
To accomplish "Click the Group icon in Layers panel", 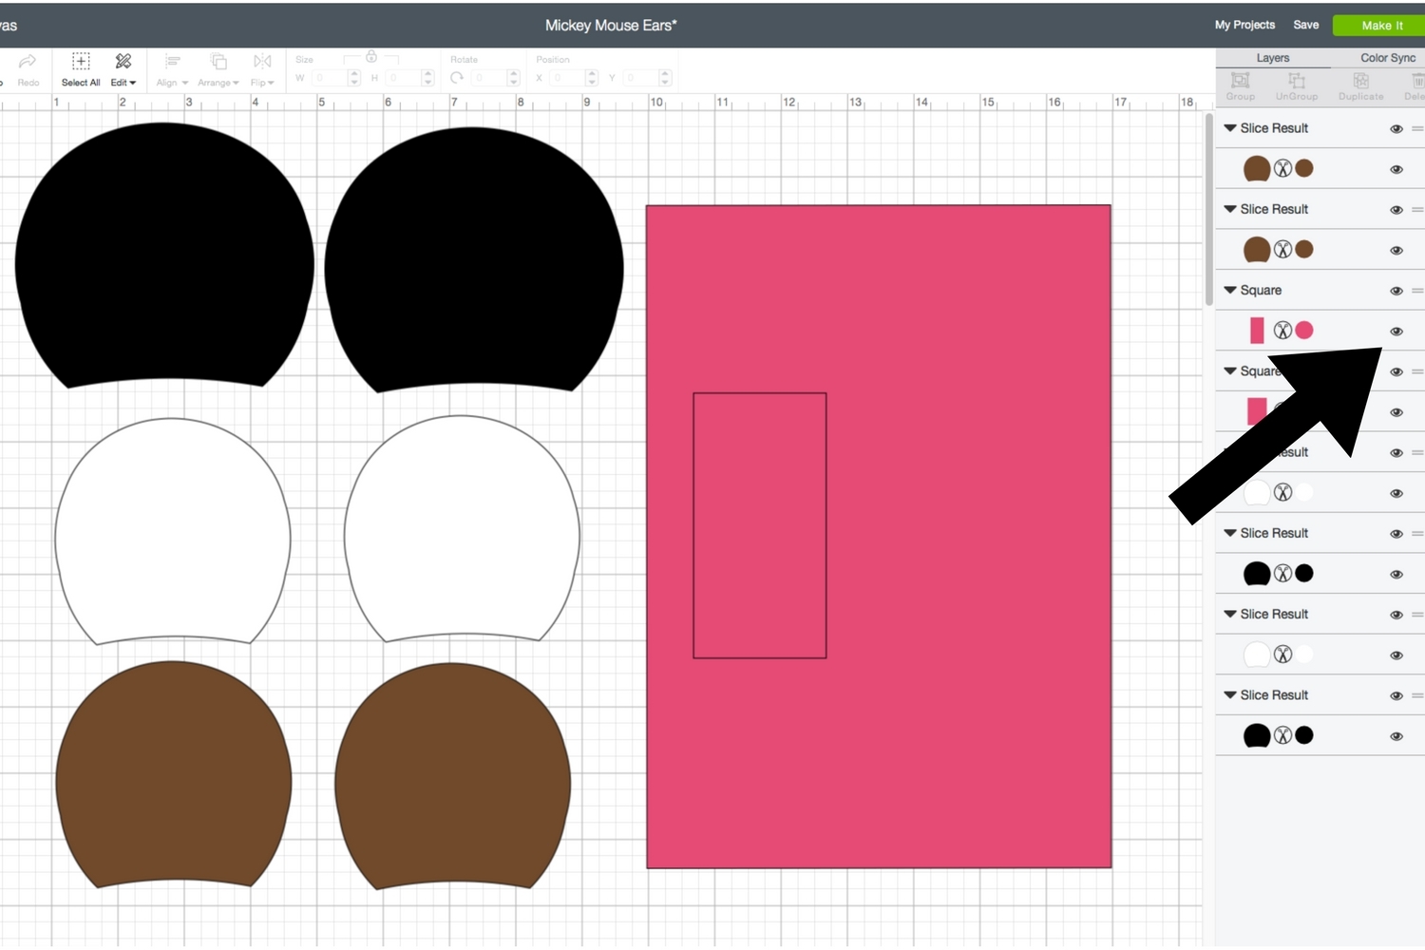I will 1240,82.
